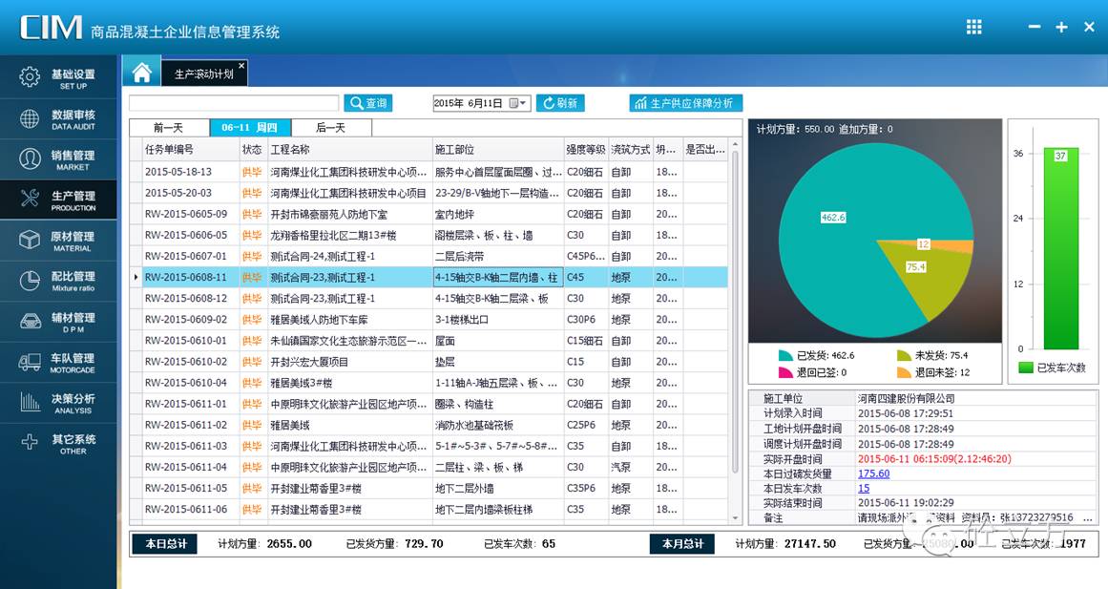Select task row RW-2015-0609-02

[x=186, y=320]
